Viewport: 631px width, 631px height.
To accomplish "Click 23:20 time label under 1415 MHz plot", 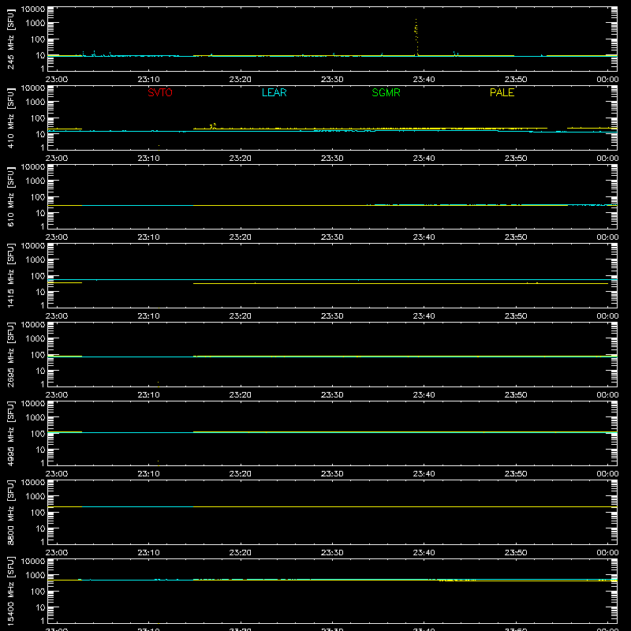I will click(x=241, y=316).
